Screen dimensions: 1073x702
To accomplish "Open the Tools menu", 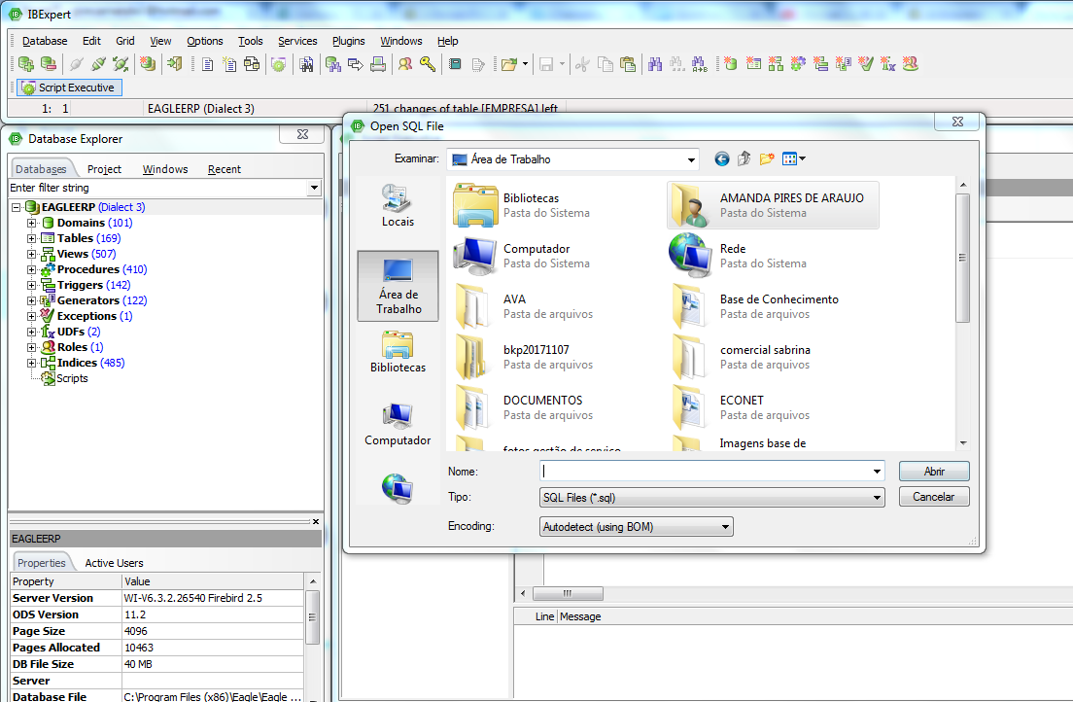I will click(251, 41).
